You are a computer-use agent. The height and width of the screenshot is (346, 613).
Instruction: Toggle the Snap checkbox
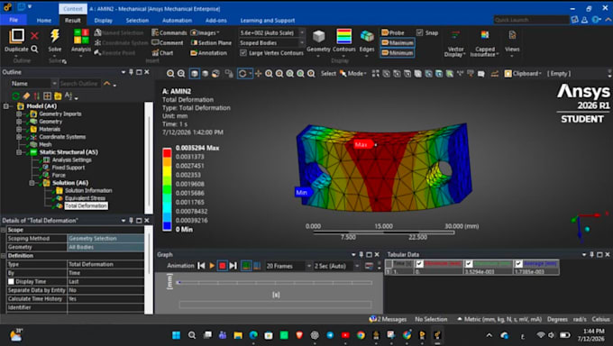(420, 32)
